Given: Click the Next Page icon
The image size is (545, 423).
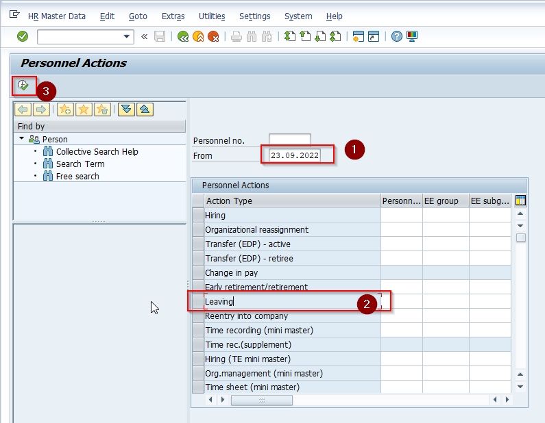Looking at the screenshot, I should 320,36.
